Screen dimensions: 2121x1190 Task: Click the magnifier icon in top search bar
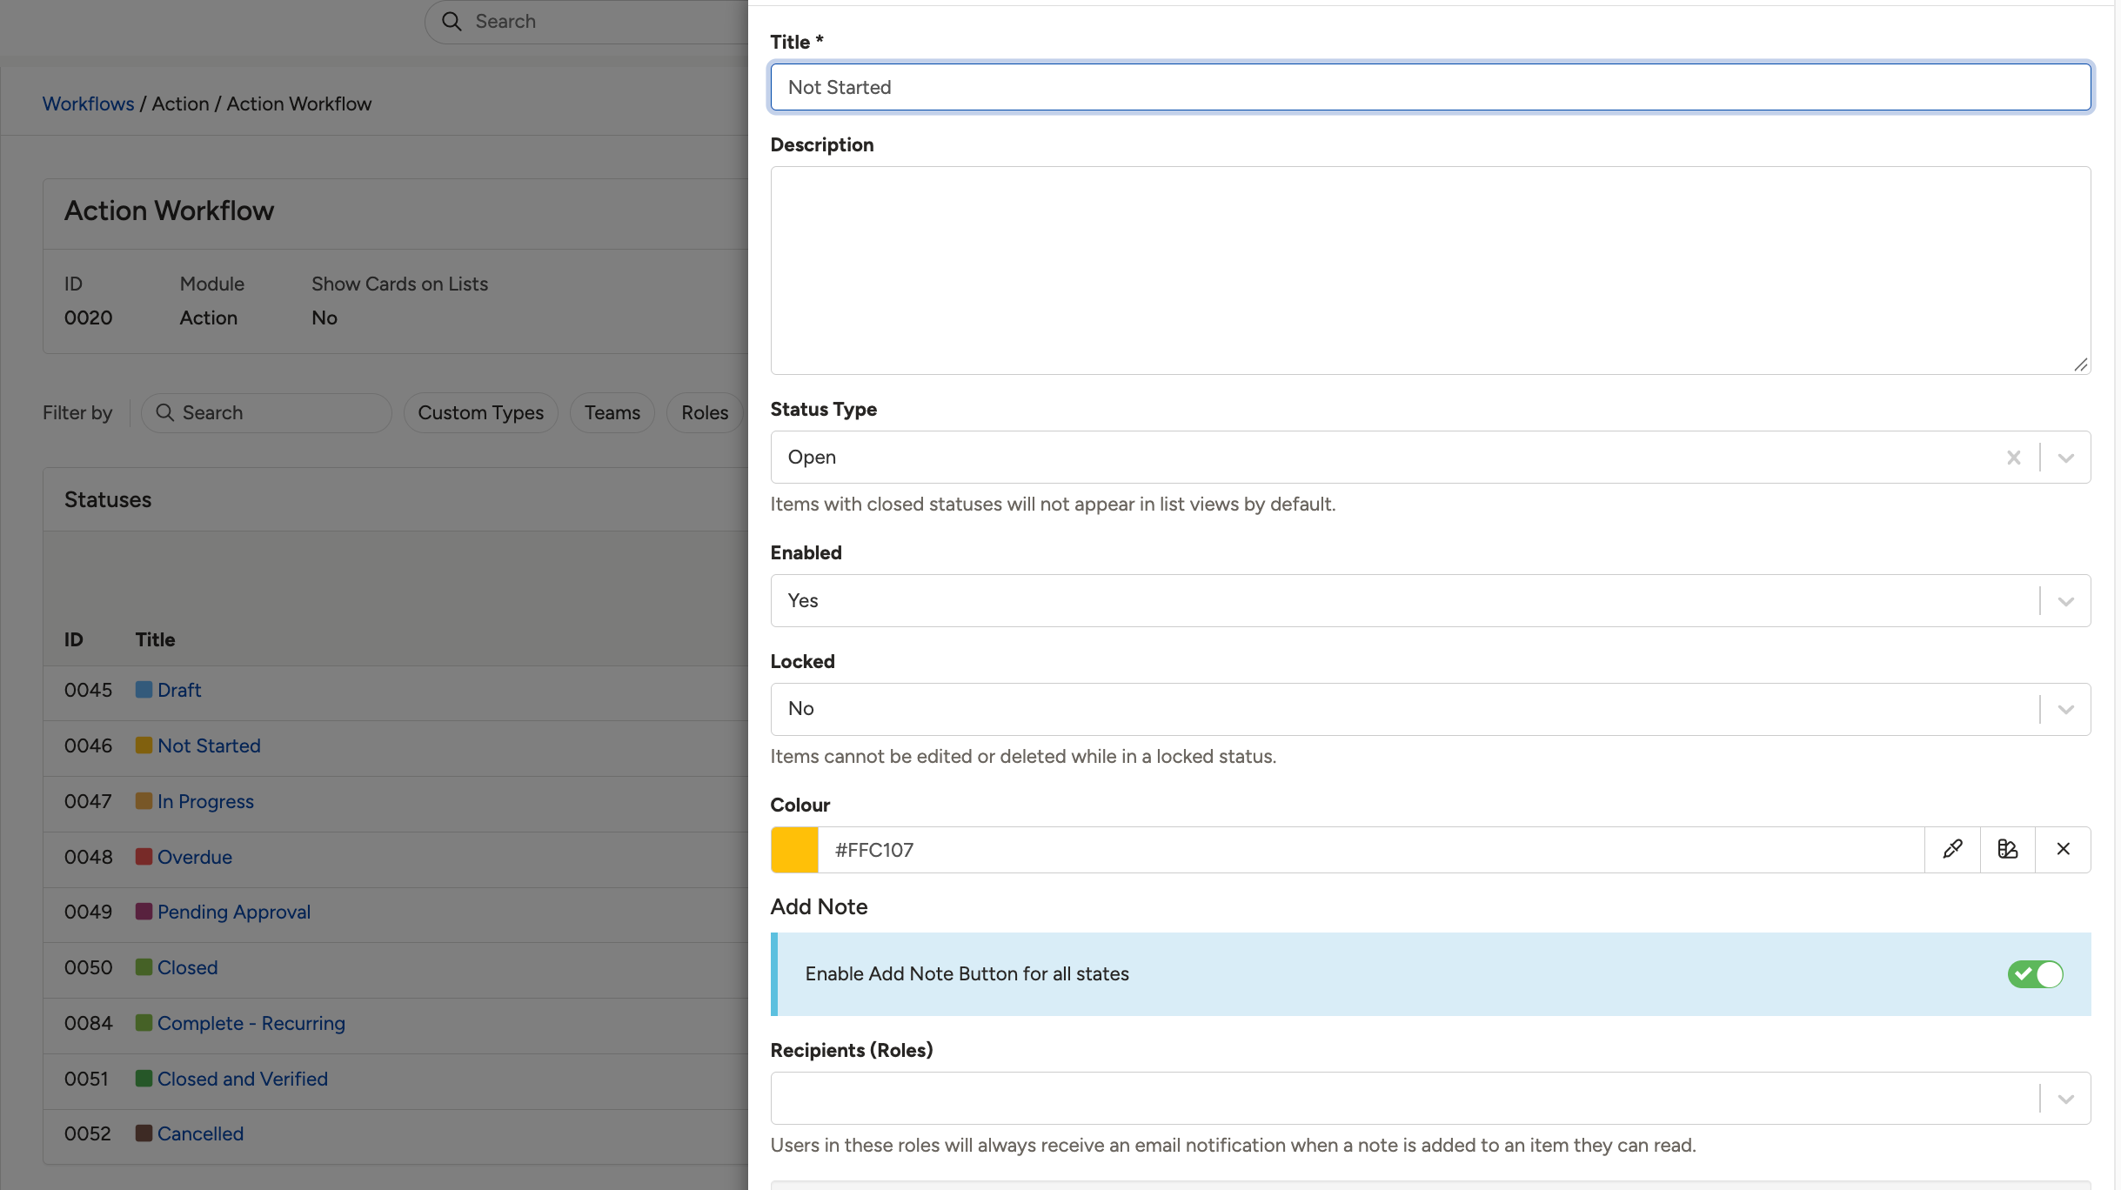tap(452, 22)
